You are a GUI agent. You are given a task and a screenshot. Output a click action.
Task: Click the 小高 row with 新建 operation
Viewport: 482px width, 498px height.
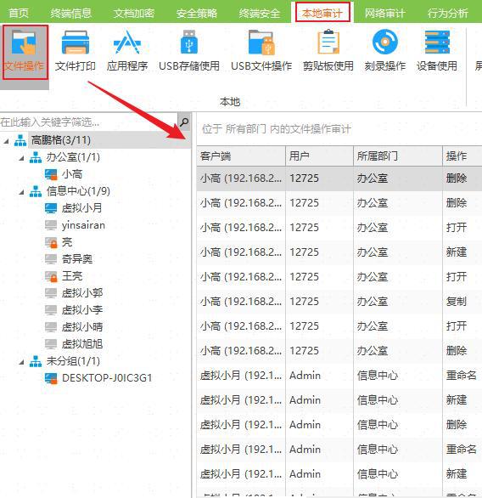pyautogui.click(x=339, y=252)
